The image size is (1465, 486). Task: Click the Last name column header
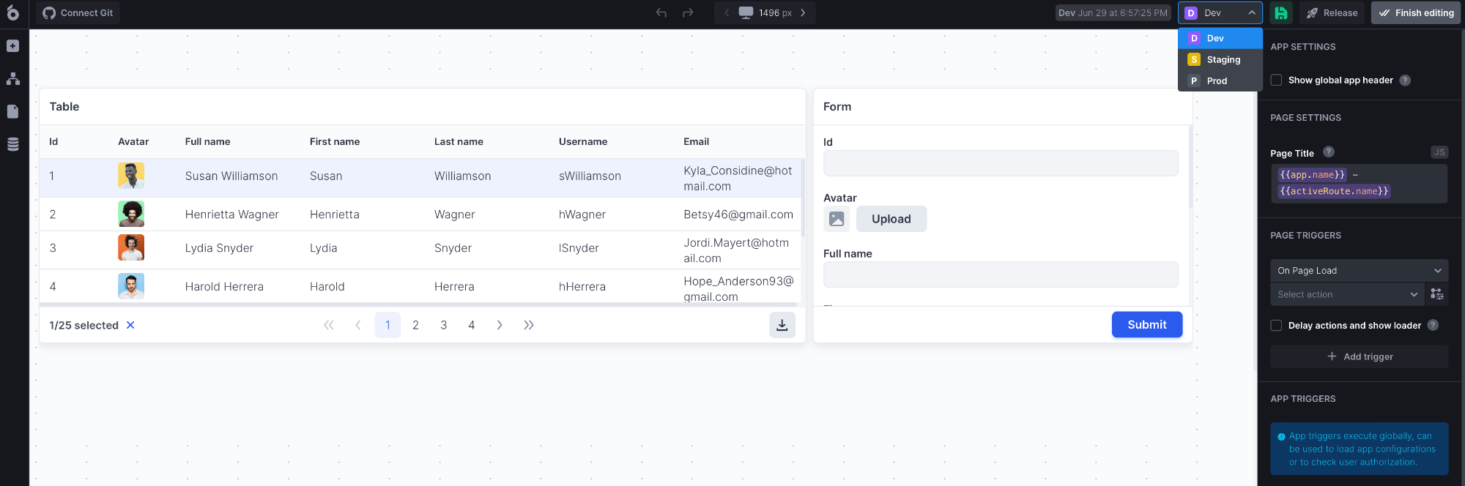(x=459, y=142)
